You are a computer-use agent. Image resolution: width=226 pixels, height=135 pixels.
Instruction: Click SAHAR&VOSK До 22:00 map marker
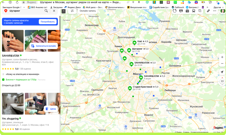point(131,64)
